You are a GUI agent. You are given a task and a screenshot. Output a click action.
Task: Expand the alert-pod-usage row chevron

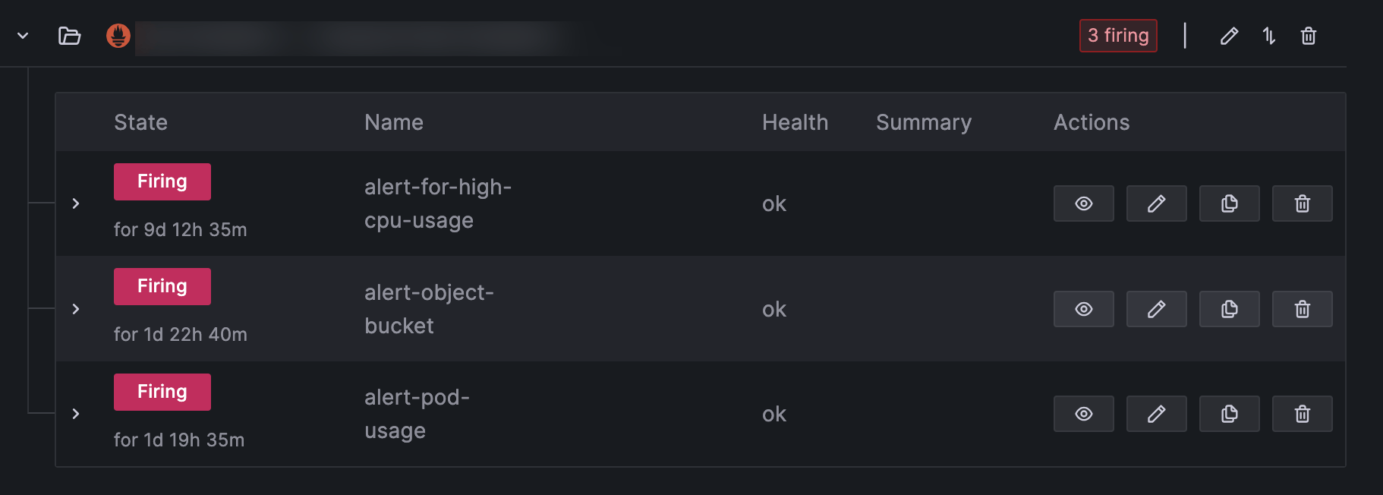[76, 414]
